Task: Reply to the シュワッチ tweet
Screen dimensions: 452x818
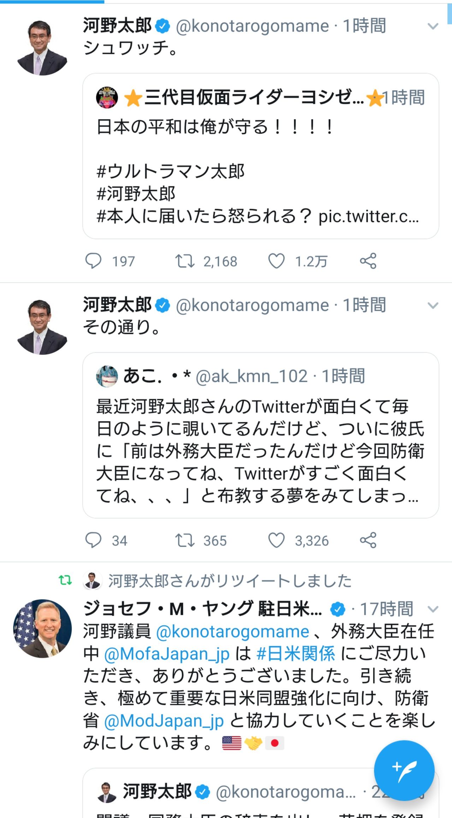Action: pos(93,261)
